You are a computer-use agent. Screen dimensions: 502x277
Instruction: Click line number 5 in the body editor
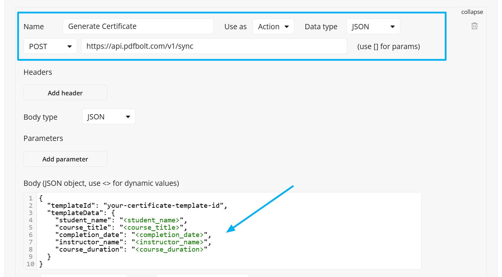click(x=30, y=227)
